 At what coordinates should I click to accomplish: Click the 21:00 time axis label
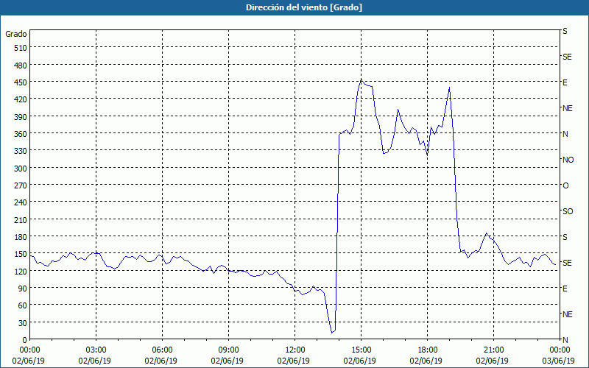(493, 350)
